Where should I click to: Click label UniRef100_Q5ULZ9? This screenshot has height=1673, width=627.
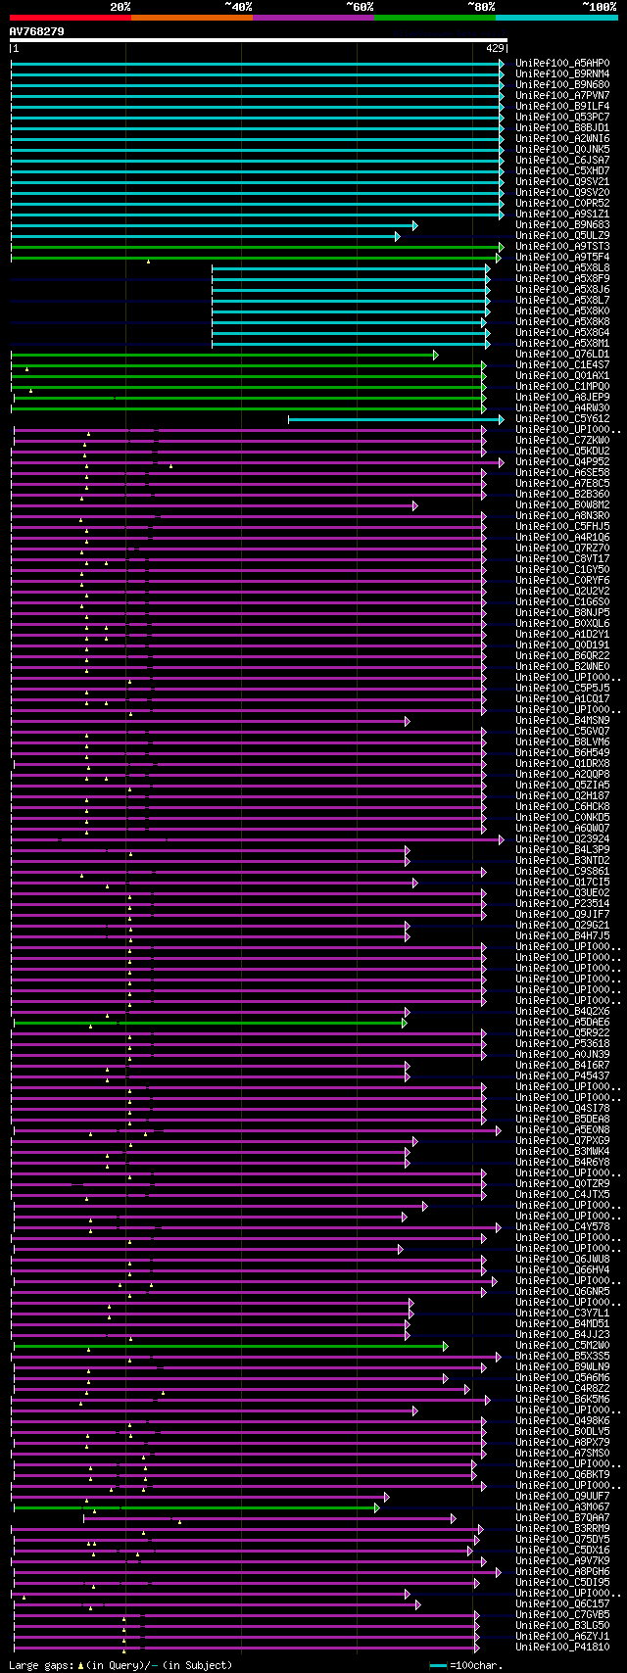pos(562,236)
